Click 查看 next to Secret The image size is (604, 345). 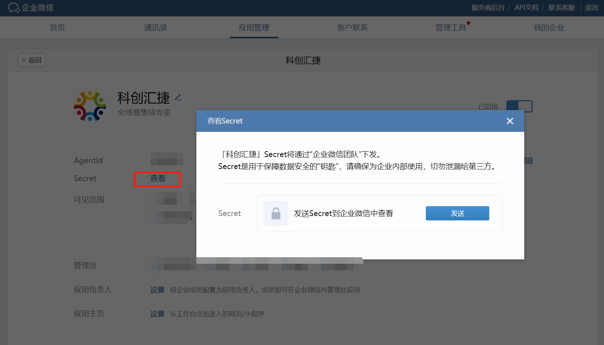click(x=158, y=179)
